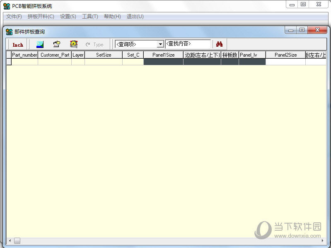
Task: Click the Customer_Part column header
Action: point(55,55)
